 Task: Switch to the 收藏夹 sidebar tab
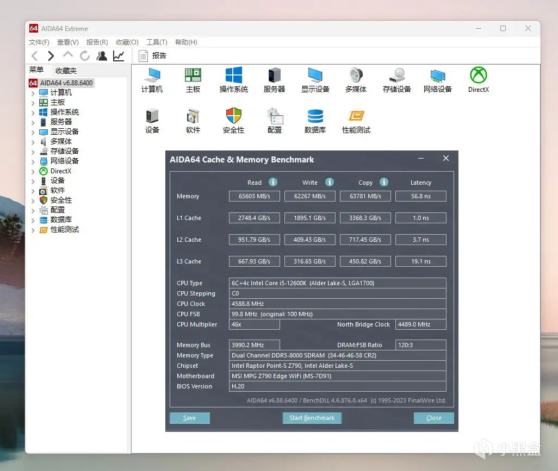(66, 71)
